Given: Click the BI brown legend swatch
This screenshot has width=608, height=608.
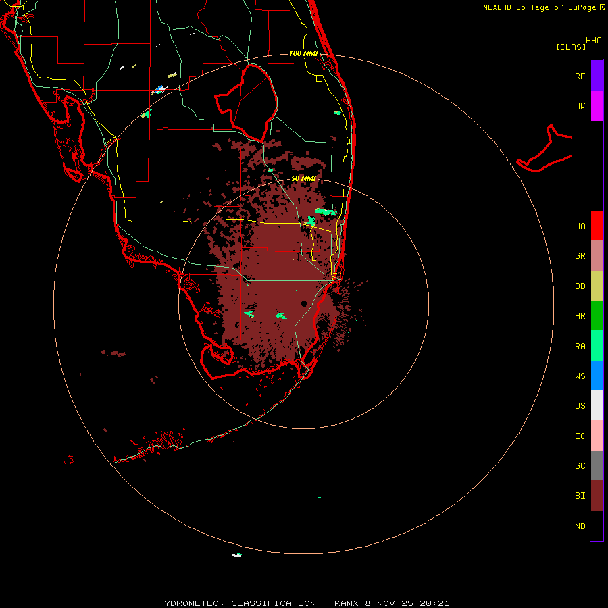Looking at the screenshot, I should click(x=597, y=496).
